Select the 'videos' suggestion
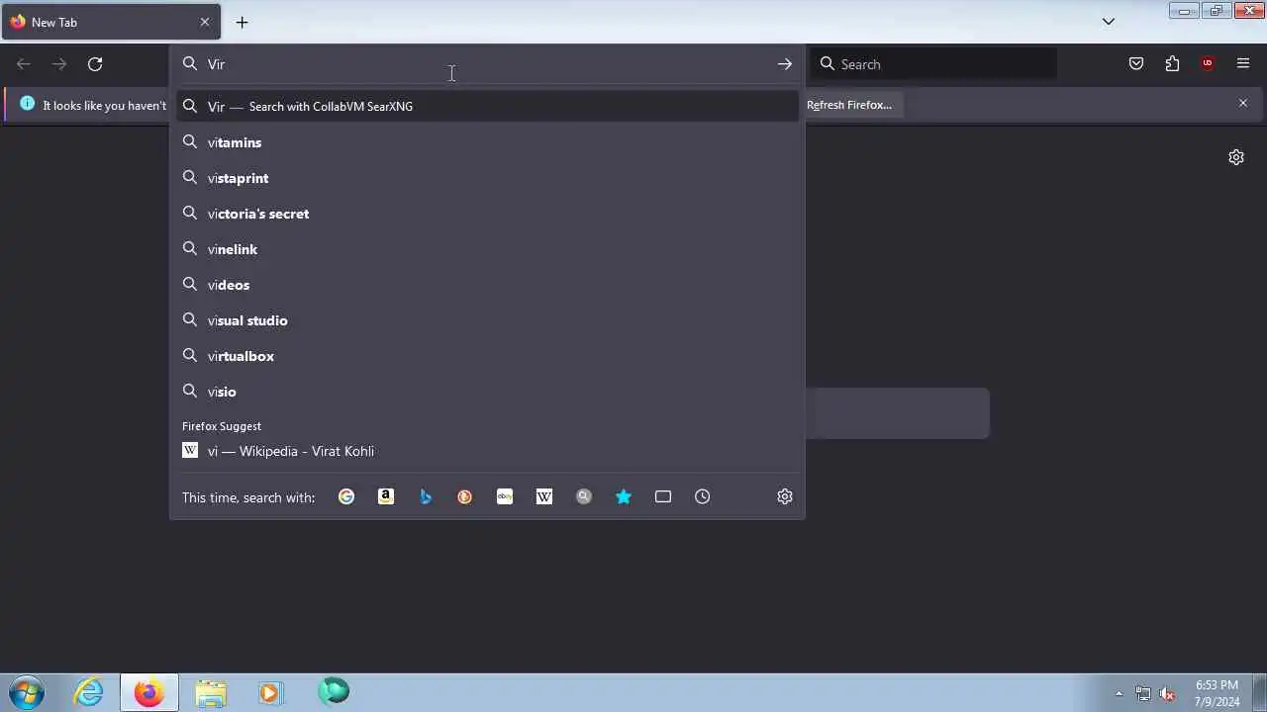Viewport: 1267px width, 712px height. click(488, 285)
